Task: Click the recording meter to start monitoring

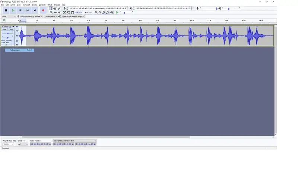Action: click(x=98, y=8)
